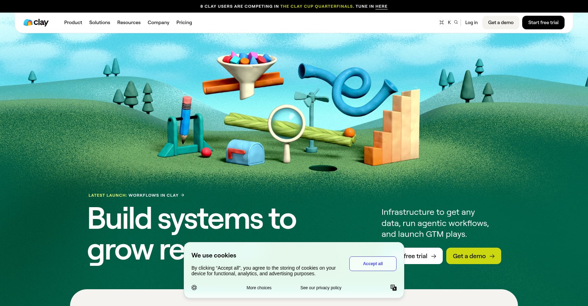Click the cookie settings gear icon

tap(194, 287)
